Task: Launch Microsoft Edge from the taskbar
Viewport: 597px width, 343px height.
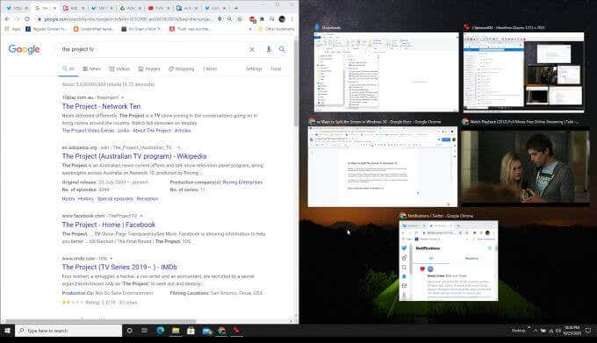Action: point(161,331)
